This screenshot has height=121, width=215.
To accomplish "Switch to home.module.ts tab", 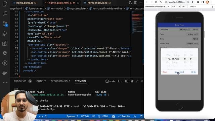I will [97, 3].
